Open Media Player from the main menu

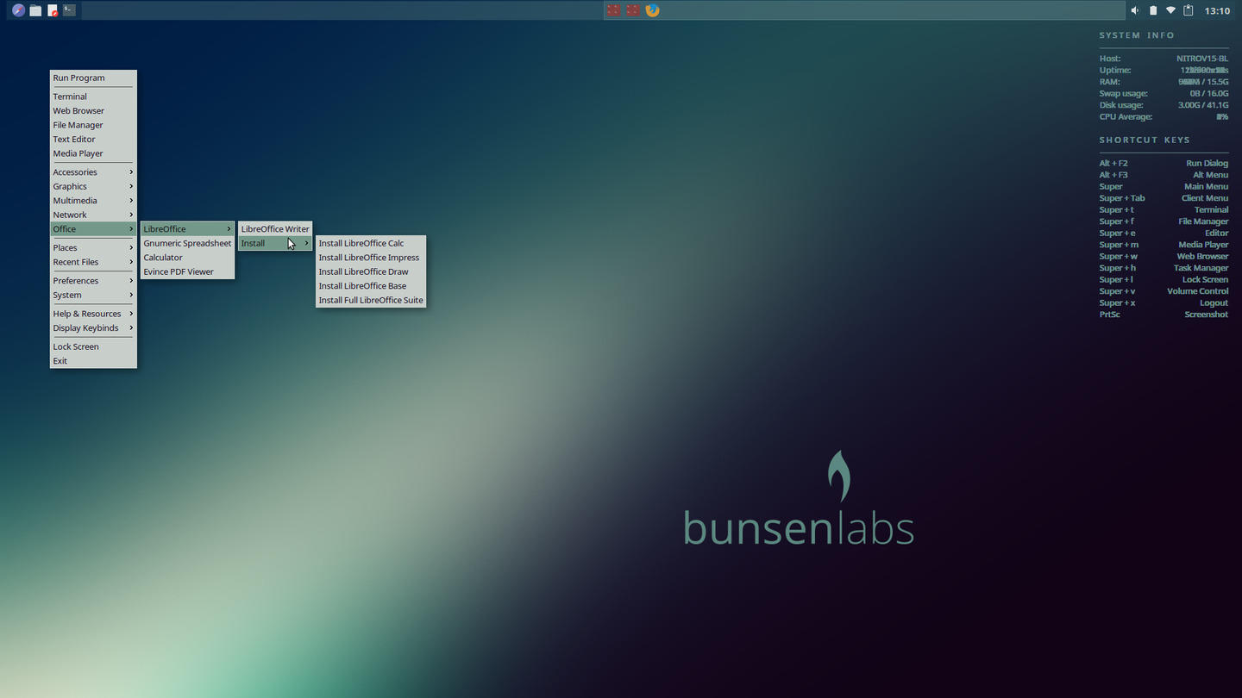[93, 153]
